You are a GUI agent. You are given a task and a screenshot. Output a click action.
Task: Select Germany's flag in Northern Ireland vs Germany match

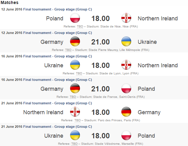click(127, 112)
